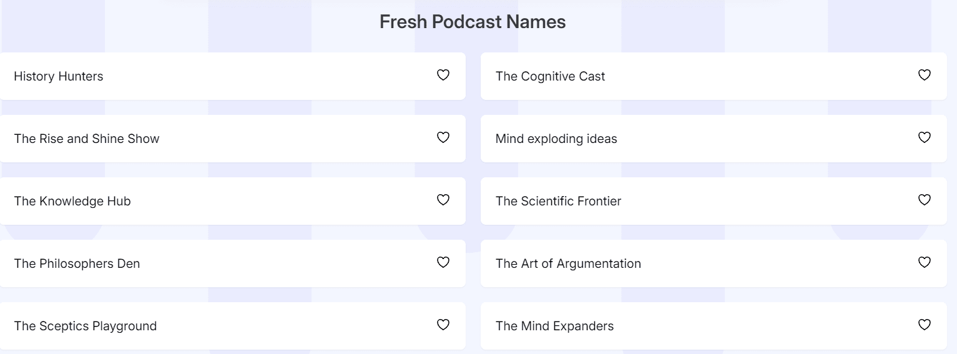
Task: Like The Rise and Shine Show name
Action: (443, 137)
